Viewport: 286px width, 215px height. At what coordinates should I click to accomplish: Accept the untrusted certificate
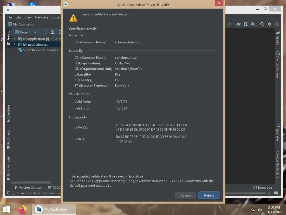(x=185, y=195)
